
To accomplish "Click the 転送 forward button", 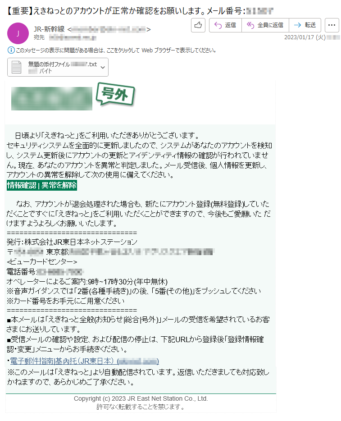I will pos(305,25).
